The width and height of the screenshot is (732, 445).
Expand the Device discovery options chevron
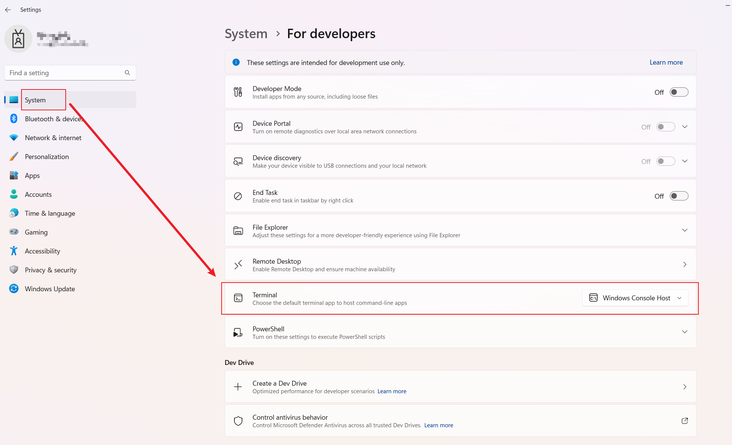pyautogui.click(x=684, y=161)
